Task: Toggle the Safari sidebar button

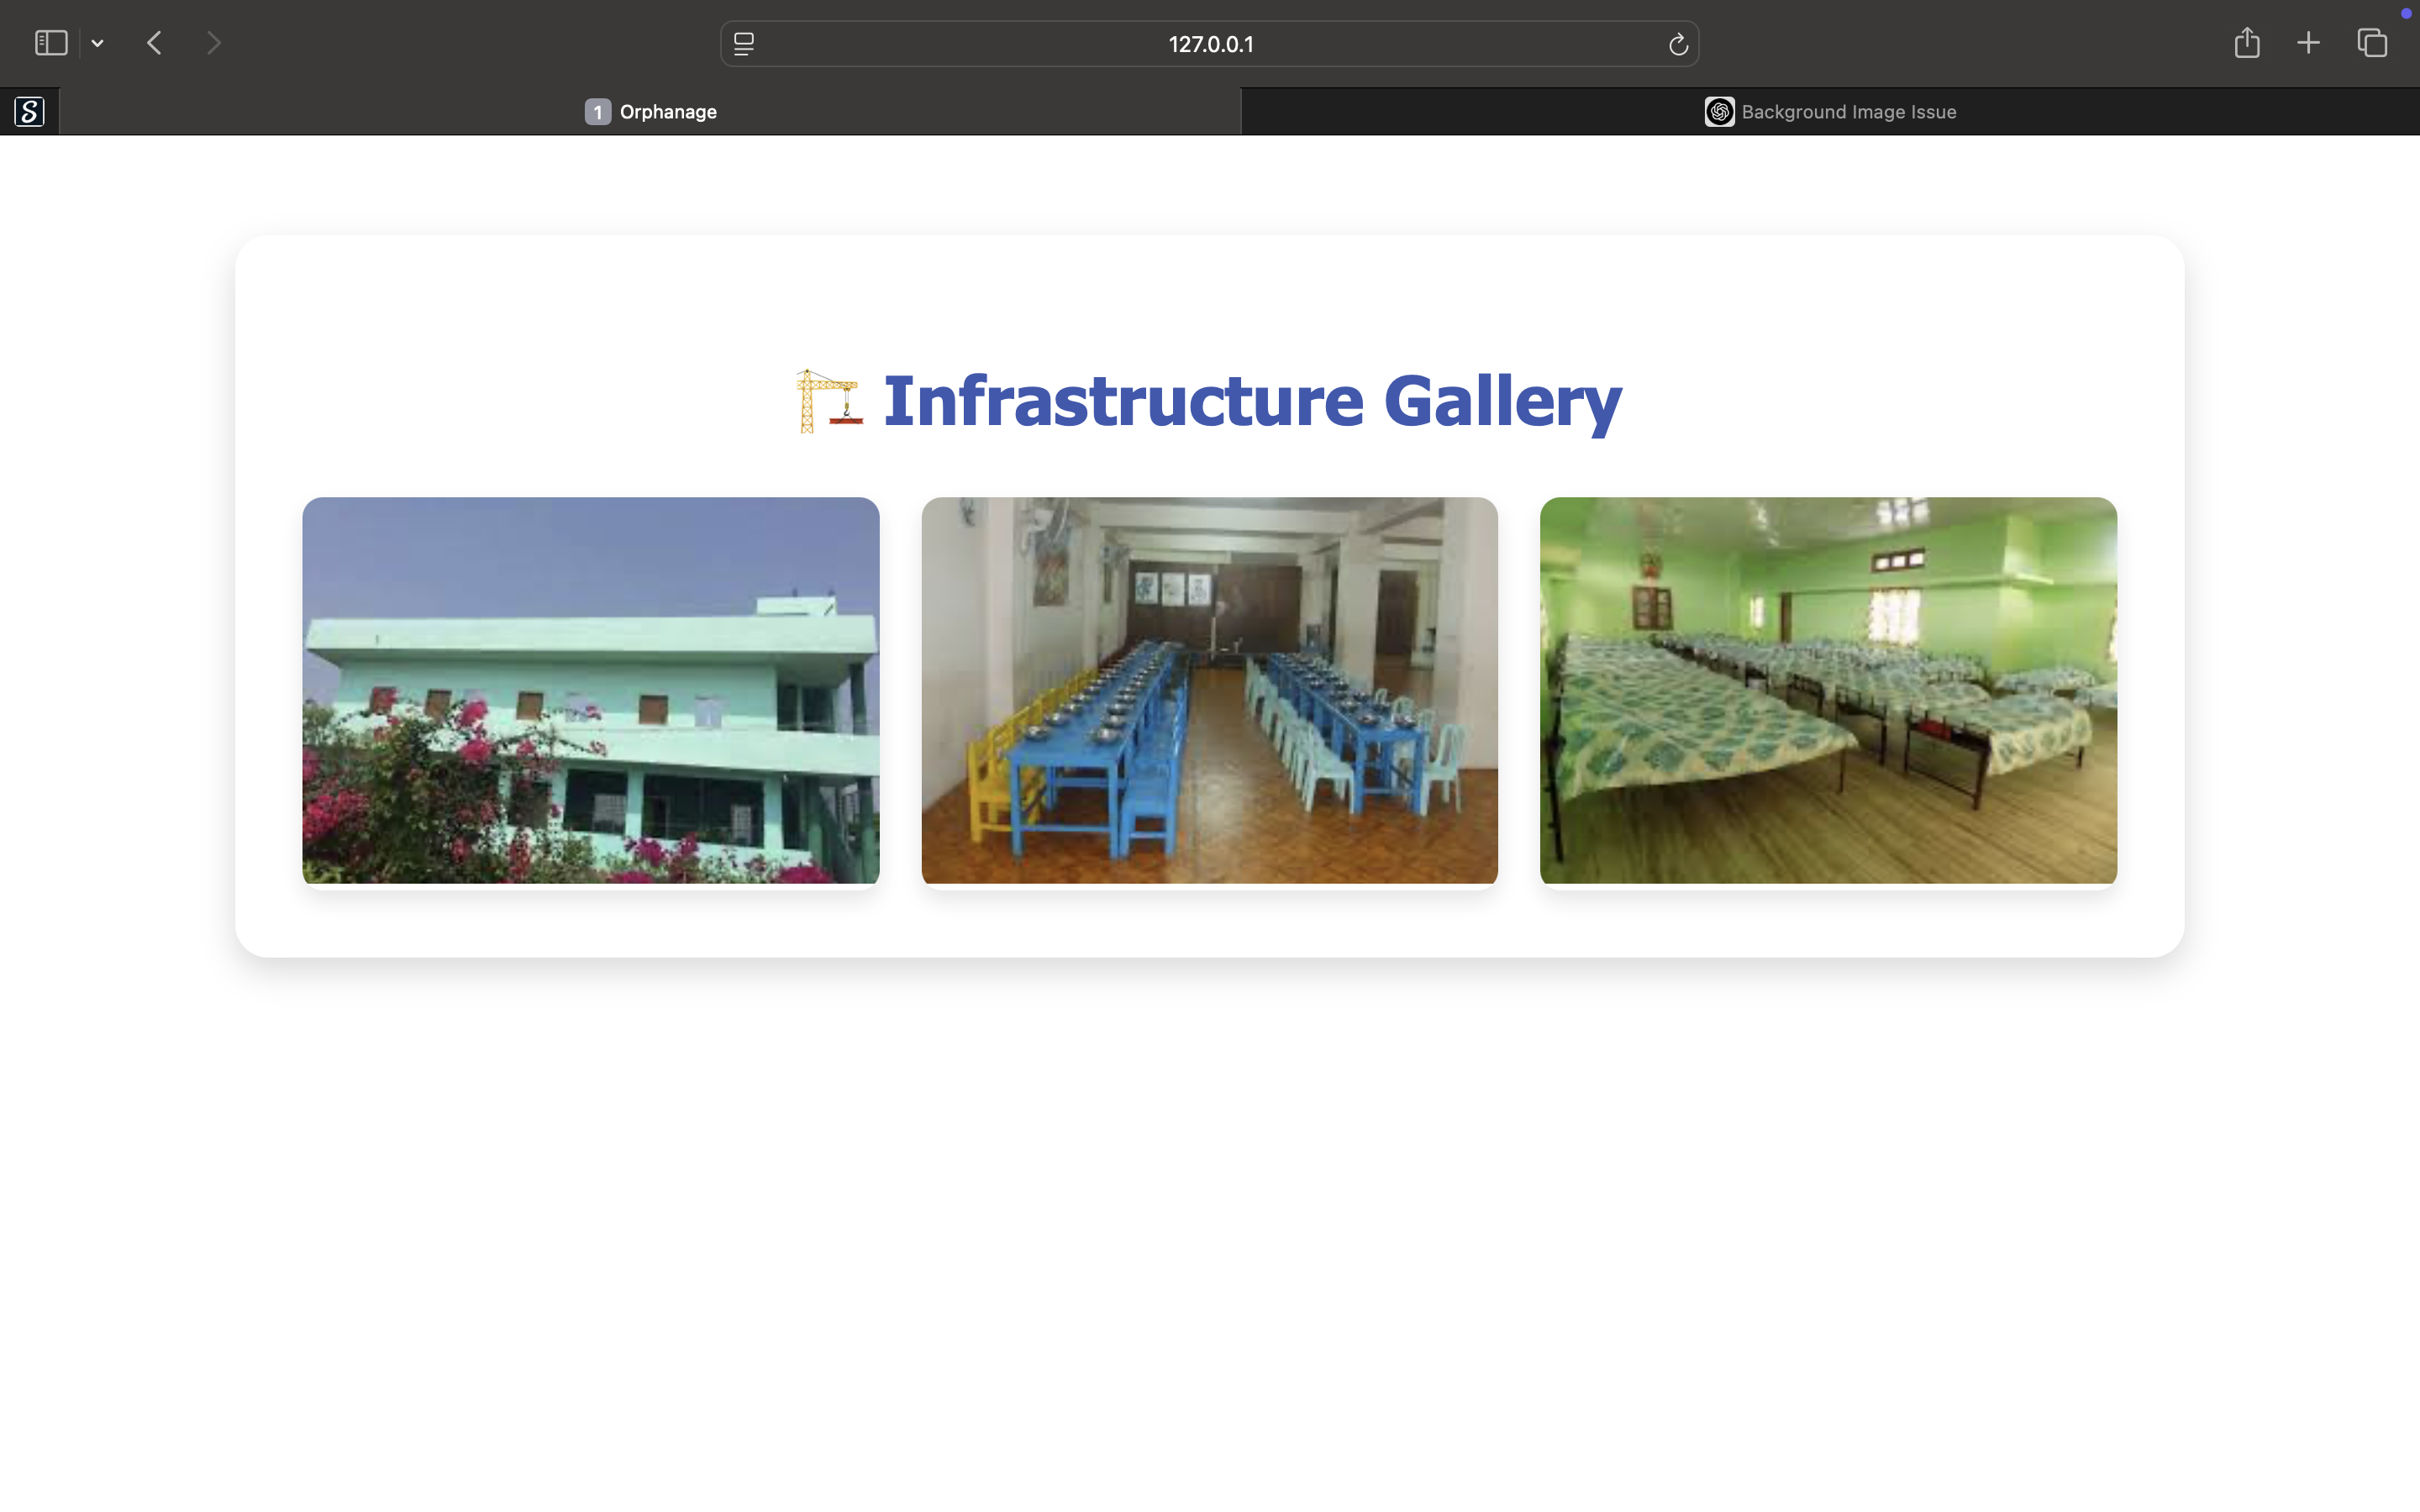Action: 51,43
